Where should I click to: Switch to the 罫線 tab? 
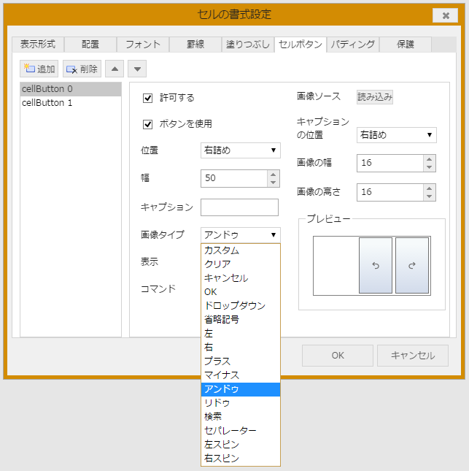tap(195, 45)
